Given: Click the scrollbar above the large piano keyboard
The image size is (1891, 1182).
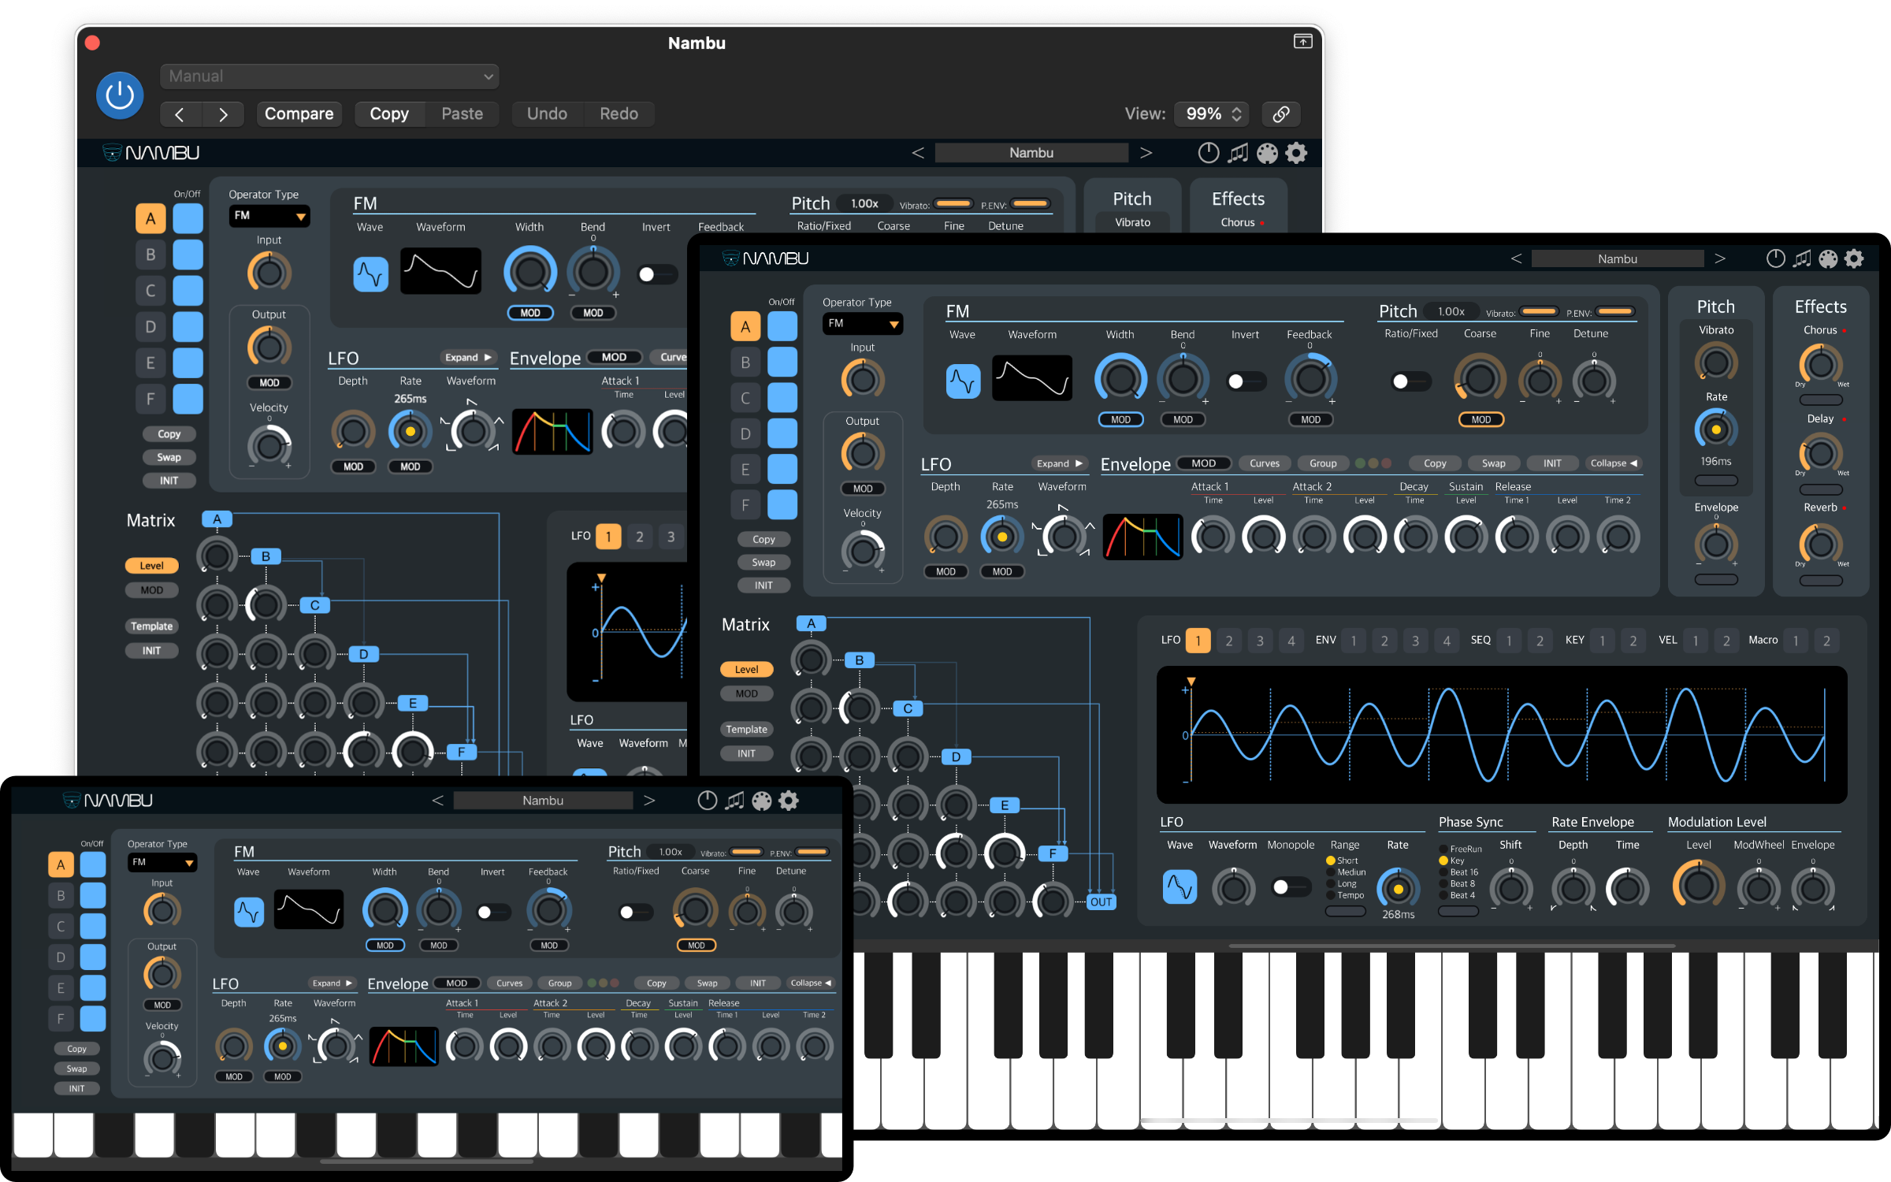Looking at the screenshot, I should (x=1451, y=946).
